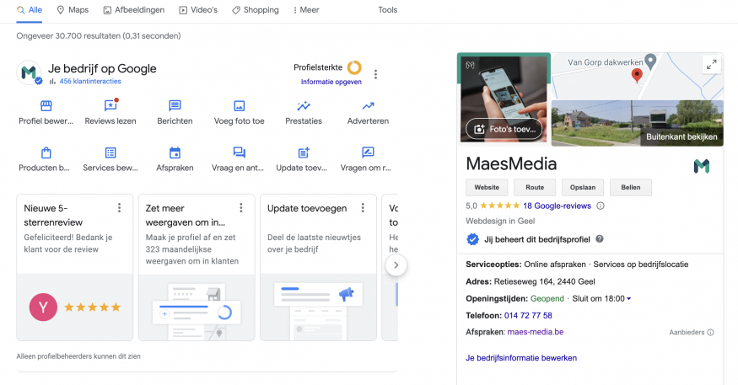Viewport: 738px width, 385px height.
Task: Click Informatie opgeven link
Action: pos(331,82)
